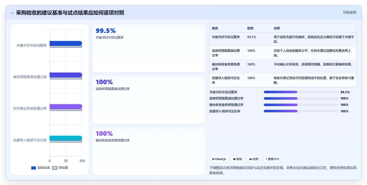Click the 备份恢复业务核验通过率 progress bar
367x185 pixels.
(301, 105)
